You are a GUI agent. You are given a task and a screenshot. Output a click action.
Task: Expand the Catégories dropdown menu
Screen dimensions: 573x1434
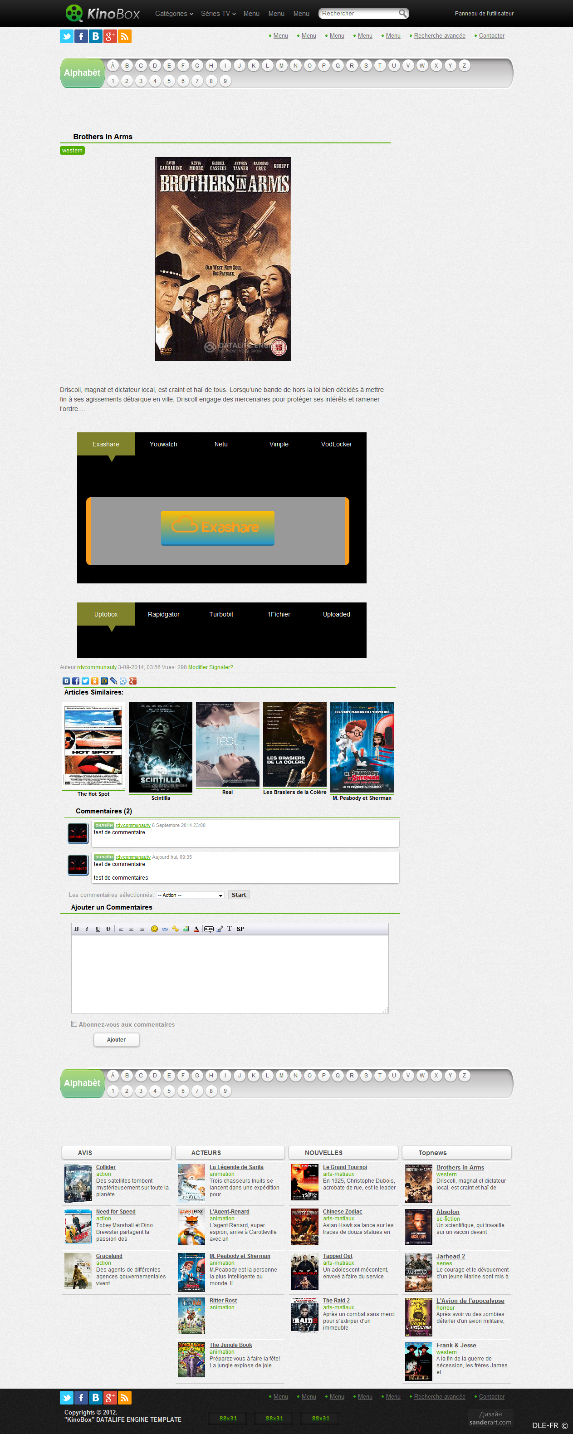174,13
